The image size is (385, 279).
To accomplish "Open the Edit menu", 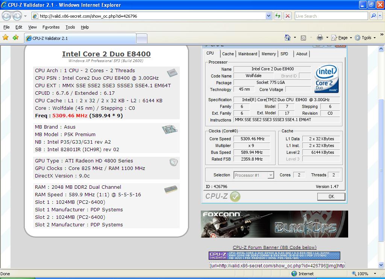I will [x=19, y=27].
